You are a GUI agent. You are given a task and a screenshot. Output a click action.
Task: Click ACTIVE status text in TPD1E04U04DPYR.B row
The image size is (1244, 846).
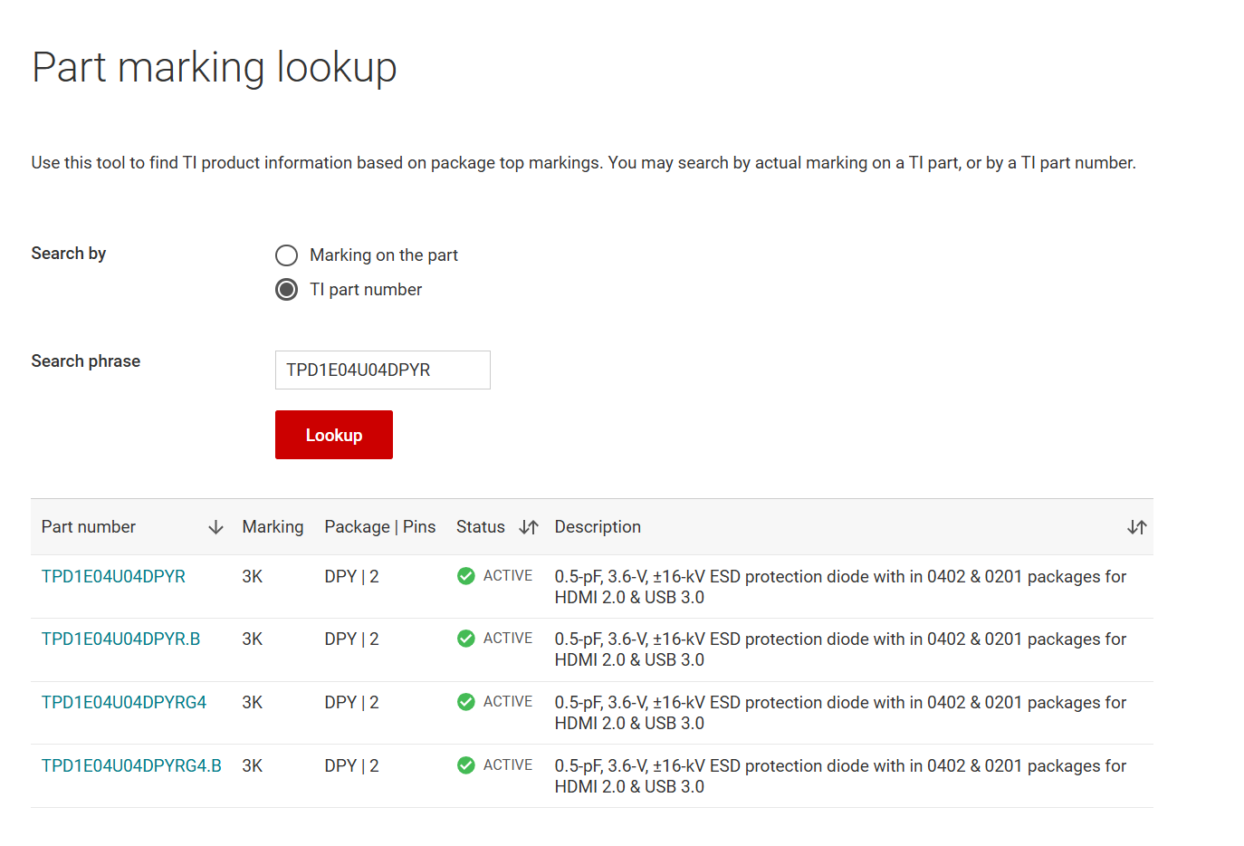tap(508, 639)
